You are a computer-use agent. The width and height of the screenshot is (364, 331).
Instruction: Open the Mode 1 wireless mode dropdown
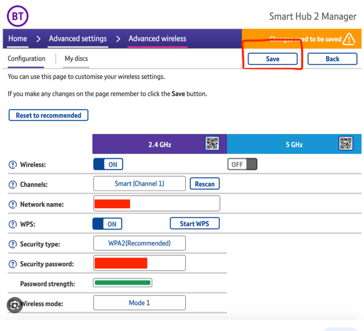pos(139,303)
